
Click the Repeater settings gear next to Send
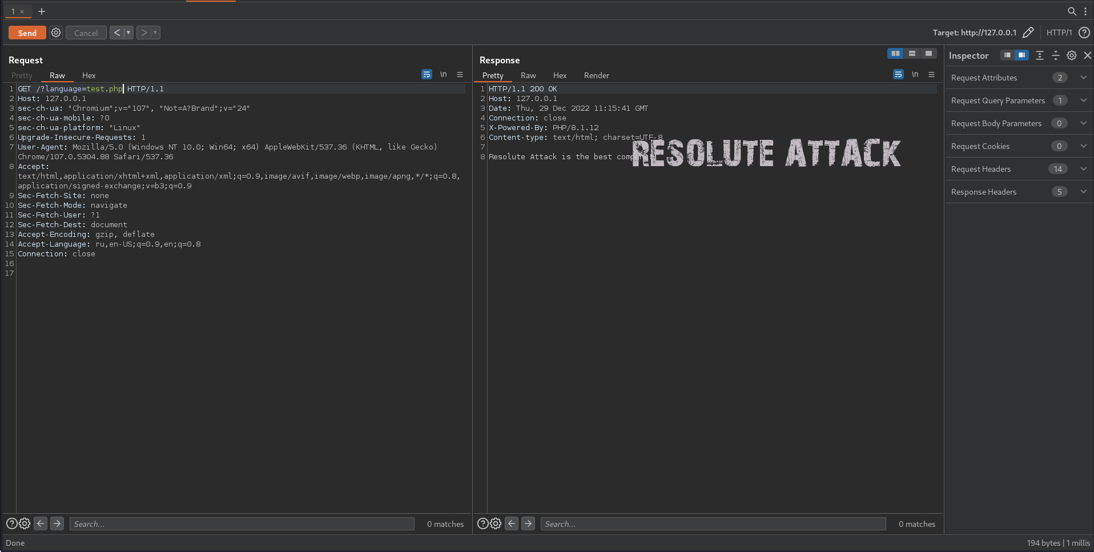(55, 33)
